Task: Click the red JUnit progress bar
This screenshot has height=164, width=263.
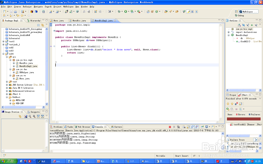Action: tap(244, 119)
